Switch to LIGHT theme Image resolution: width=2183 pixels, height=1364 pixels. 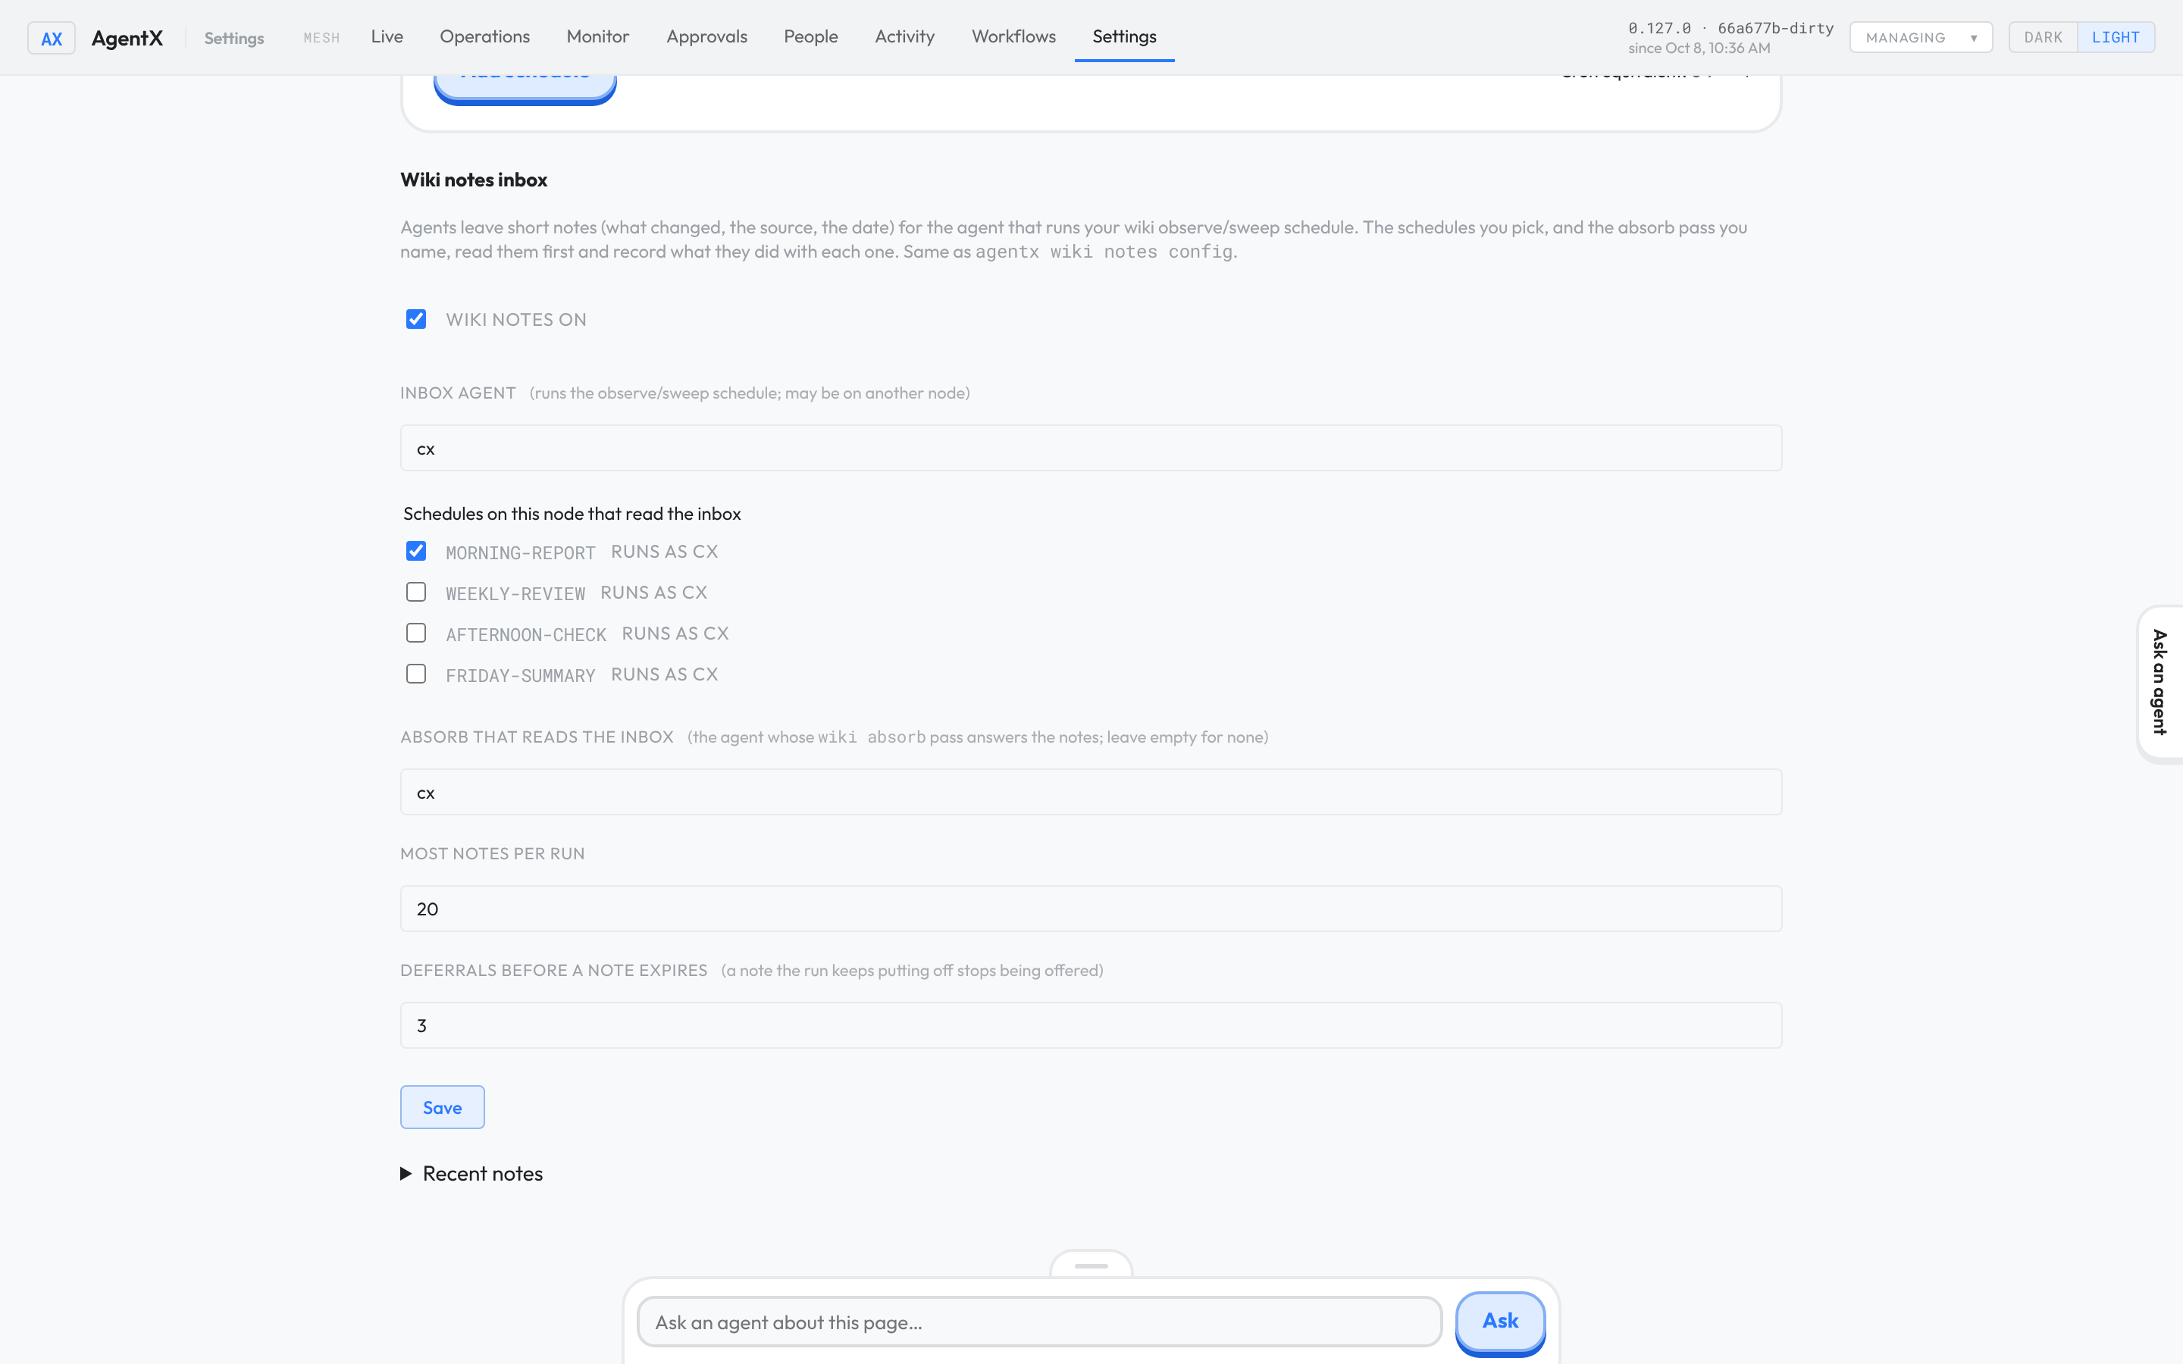point(2116,37)
